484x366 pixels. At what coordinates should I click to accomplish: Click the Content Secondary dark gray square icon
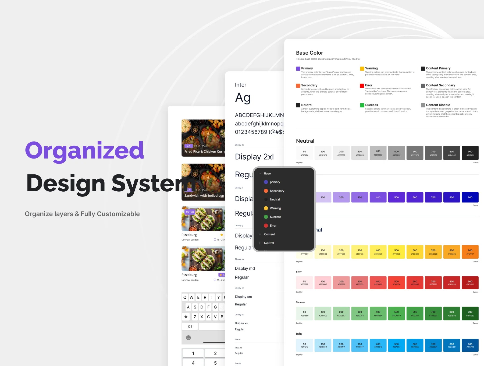423,86
